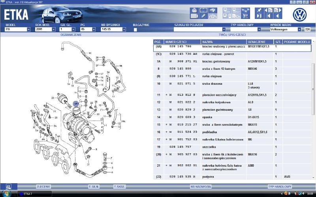Viewport: 316px width, 197px height.
Task: Click the NUMER CZESCI column header
Action: [182, 42]
